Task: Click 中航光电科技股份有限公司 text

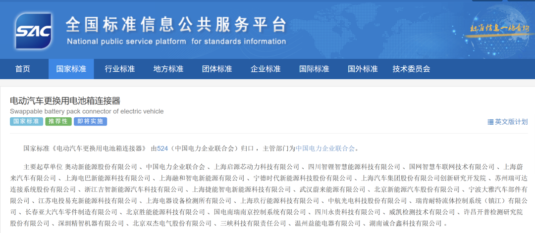Action: tap(368, 200)
